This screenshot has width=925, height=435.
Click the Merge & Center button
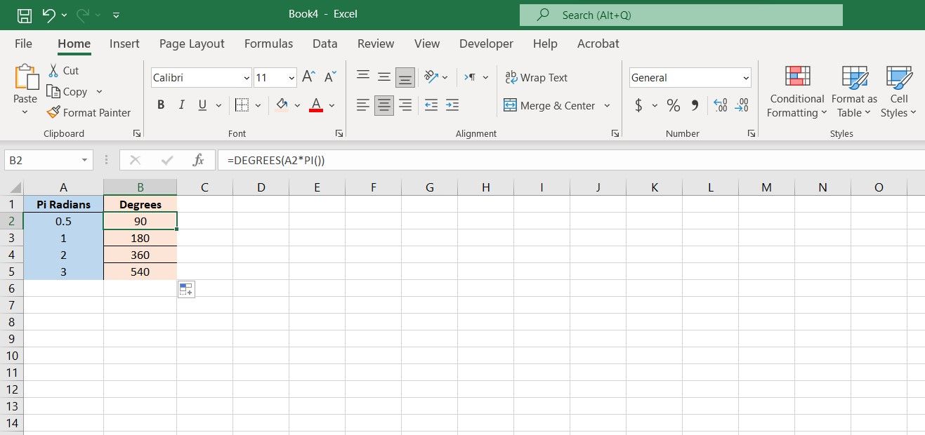coord(551,105)
